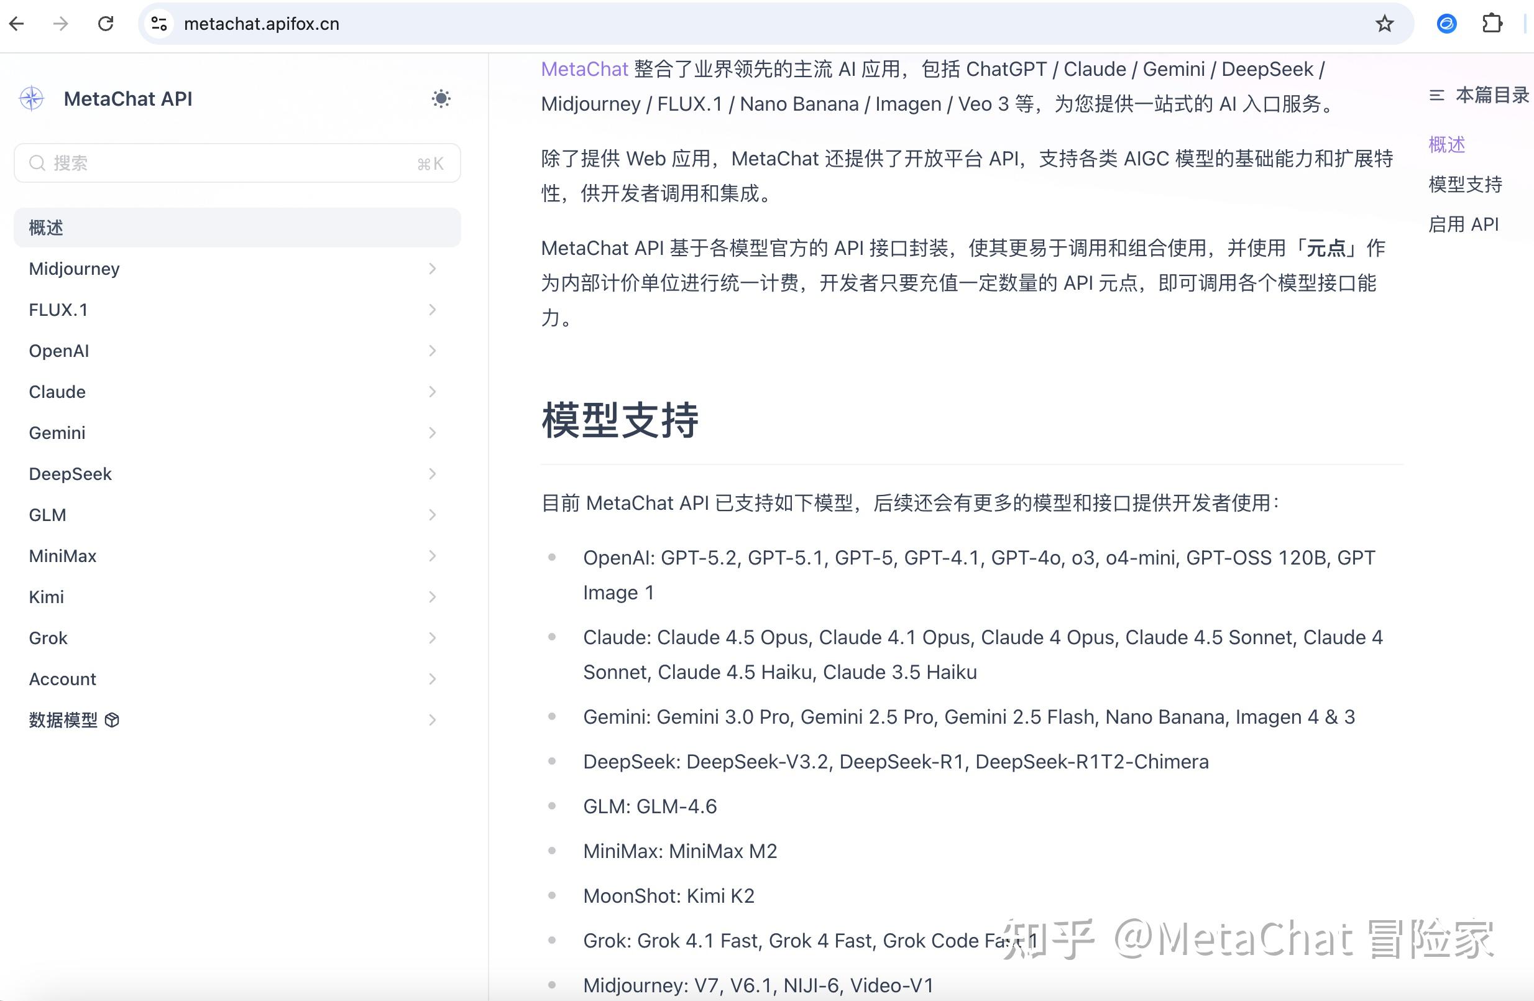The height and width of the screenshot is (1001, 1534).
Task: Click the browser forward arrow
Action: (x=60, y=23)
